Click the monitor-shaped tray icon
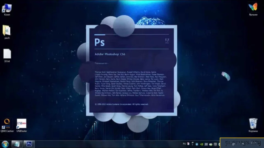Screen dimensions: 264x148 click(206, 144)
